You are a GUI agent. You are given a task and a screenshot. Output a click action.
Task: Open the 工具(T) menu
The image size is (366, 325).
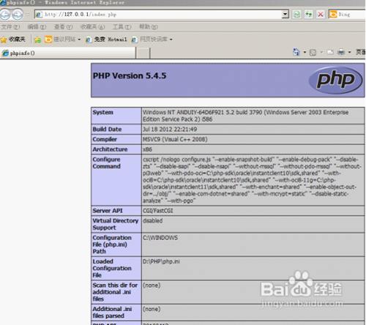click(x=122, y=27)
